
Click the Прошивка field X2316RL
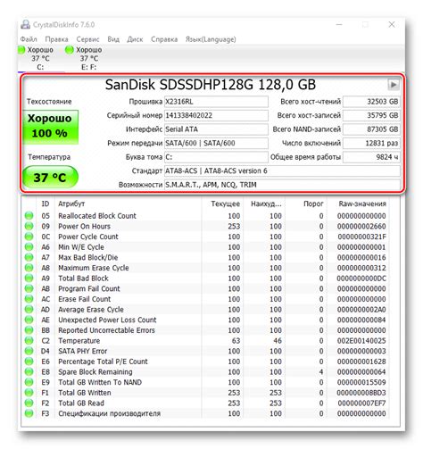coord(216,102)
